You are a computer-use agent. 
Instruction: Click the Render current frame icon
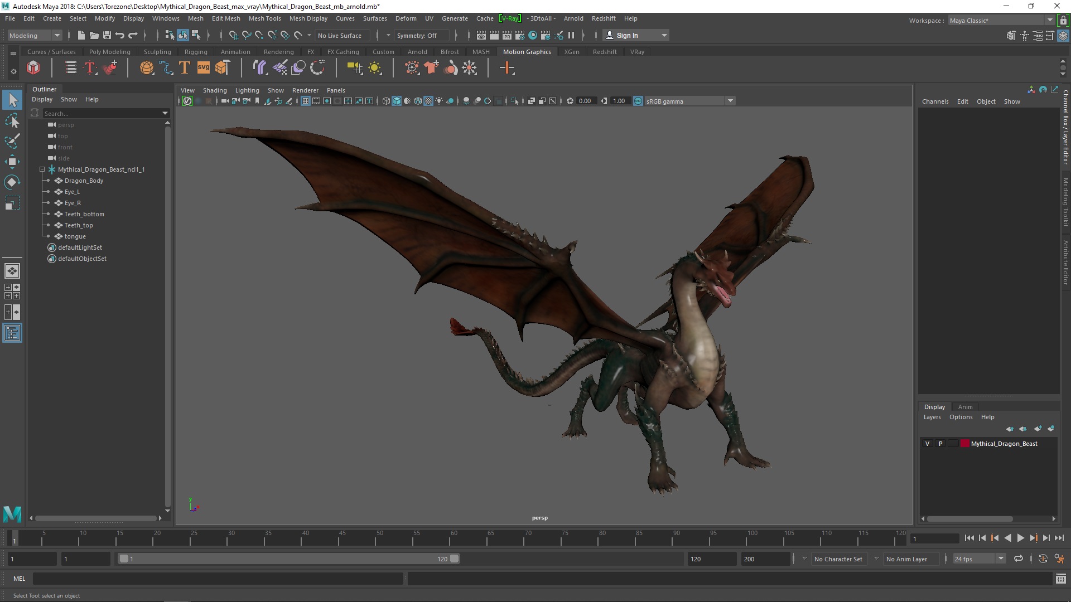(x=494, y=35)
